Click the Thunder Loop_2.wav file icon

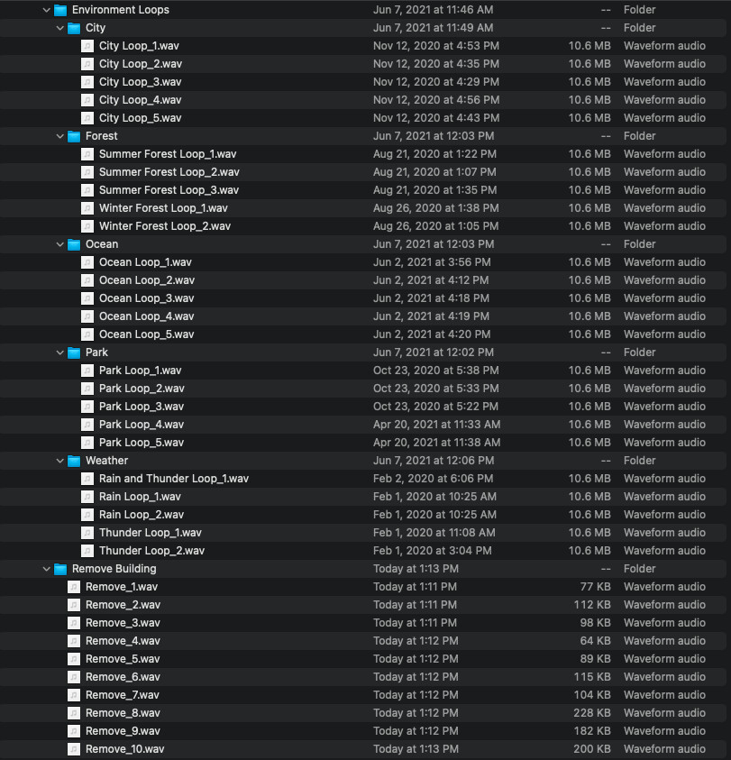coord(87,551)
